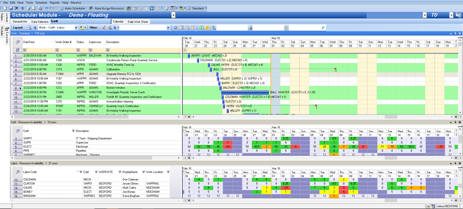Click the column chooser icon in Labor grid
The height and width of the screenshot is (209, 463).
(x=18, y=172)
